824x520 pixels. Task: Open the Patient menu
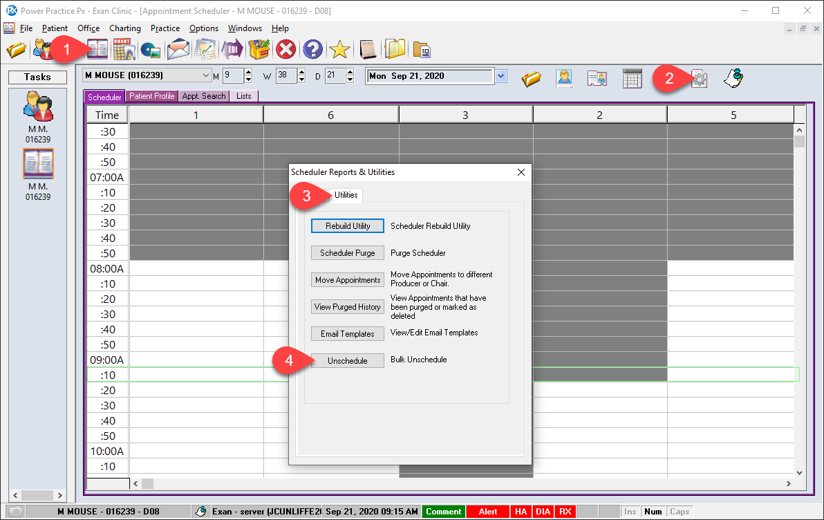point(55,28)
